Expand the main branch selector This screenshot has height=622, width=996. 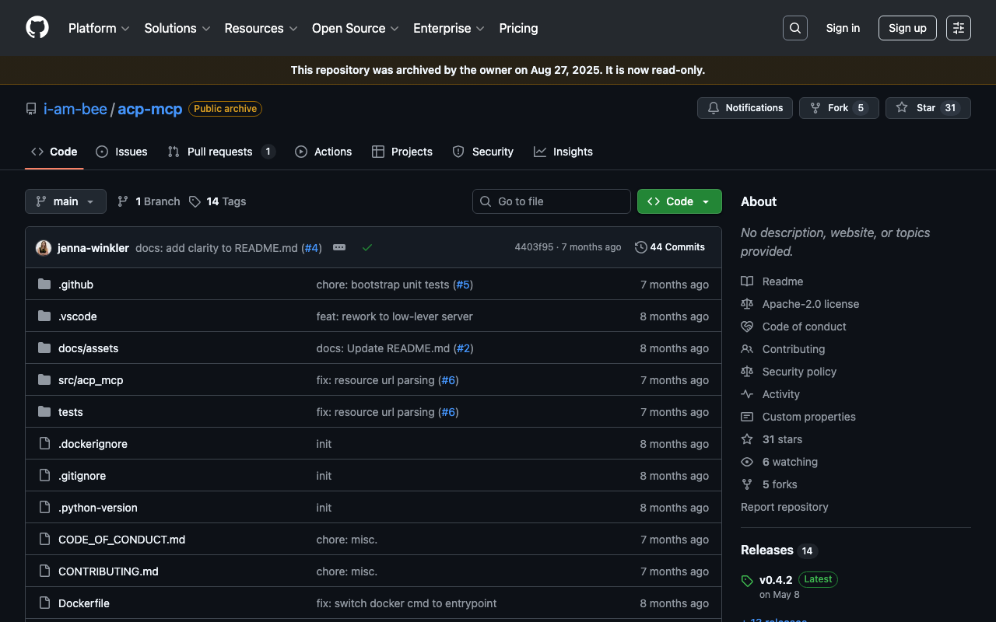tap(65, 201)
